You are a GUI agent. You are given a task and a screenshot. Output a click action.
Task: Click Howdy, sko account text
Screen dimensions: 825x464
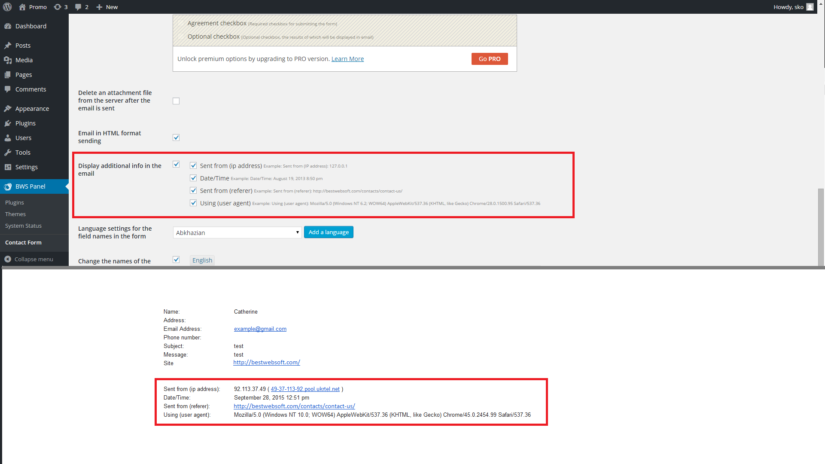pos(788,7)
